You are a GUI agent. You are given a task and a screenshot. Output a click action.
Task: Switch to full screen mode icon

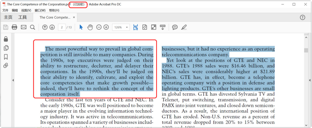click(154, 27)
